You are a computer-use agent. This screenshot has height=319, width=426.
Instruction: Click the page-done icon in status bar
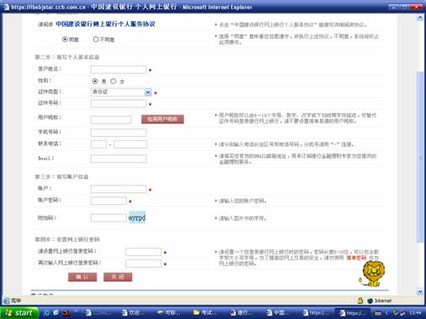tap(7, 301)
